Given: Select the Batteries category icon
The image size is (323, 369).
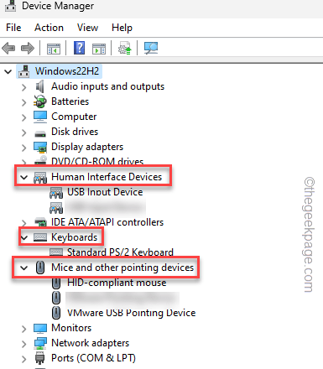Looking at the screenshot, I should coord(40,101).
